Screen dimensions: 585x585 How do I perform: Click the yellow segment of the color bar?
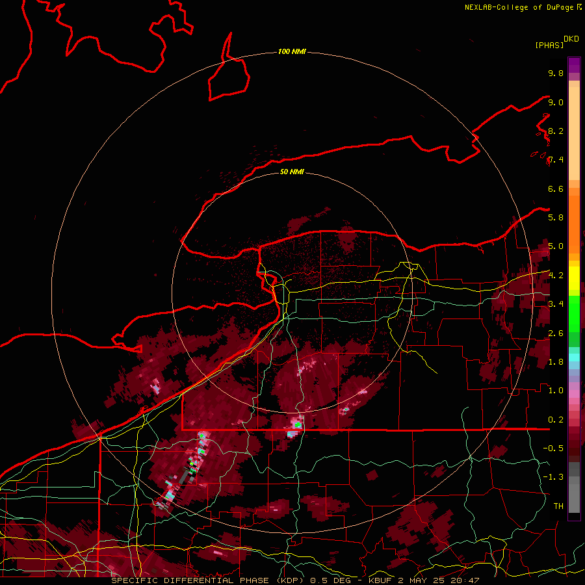point(574,278)
